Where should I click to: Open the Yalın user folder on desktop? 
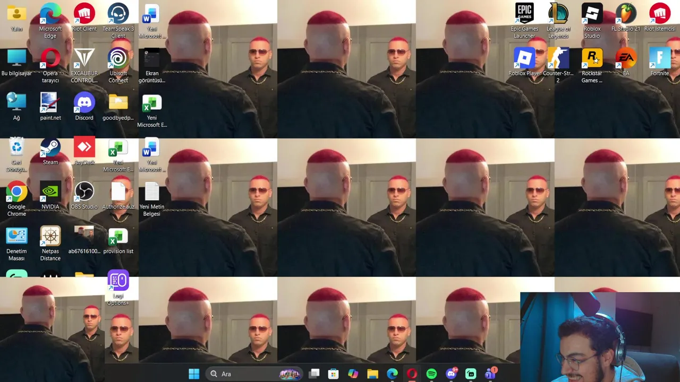pyautogui.click(x=16, y=18)
